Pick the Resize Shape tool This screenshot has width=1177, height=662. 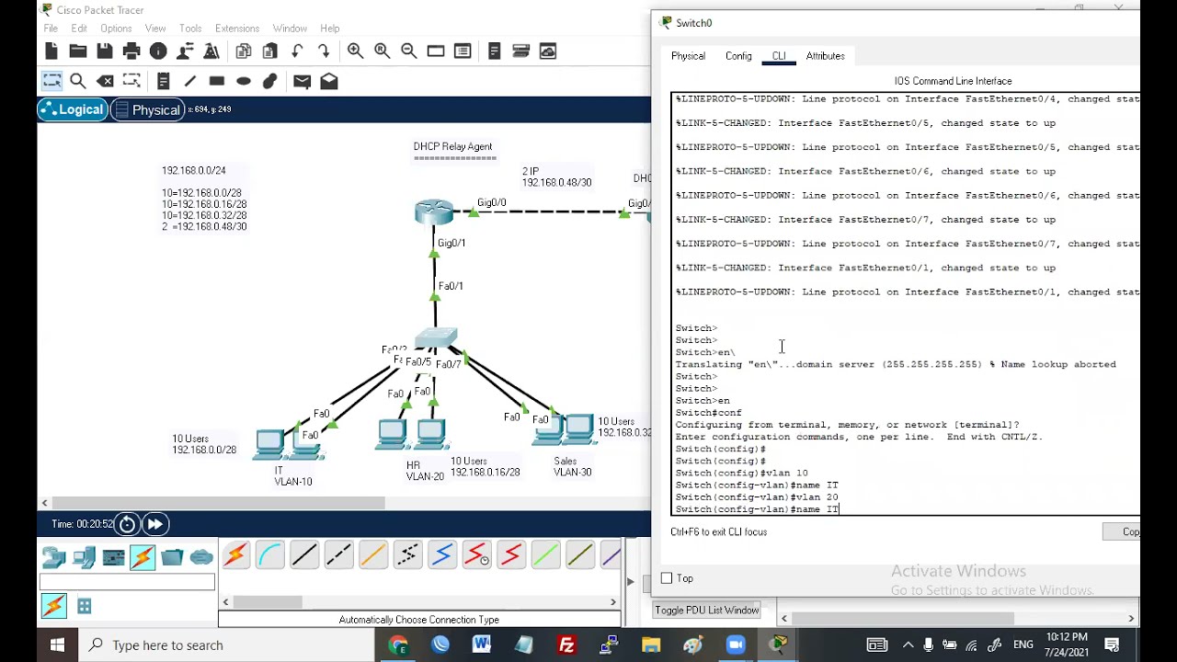tap(131, 82)
